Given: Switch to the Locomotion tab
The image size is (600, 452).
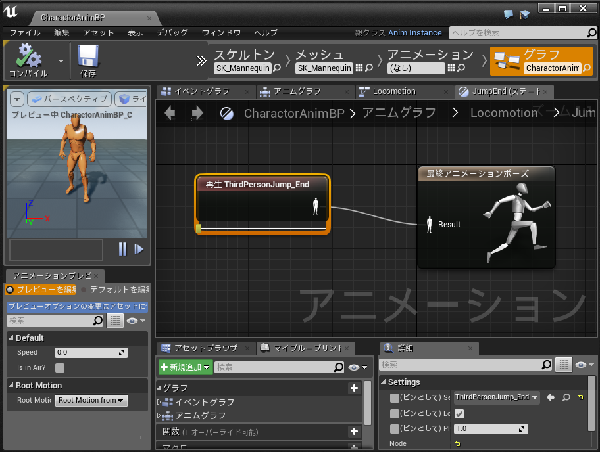Looking at the screenshot, I should click(x=394, y=91).
